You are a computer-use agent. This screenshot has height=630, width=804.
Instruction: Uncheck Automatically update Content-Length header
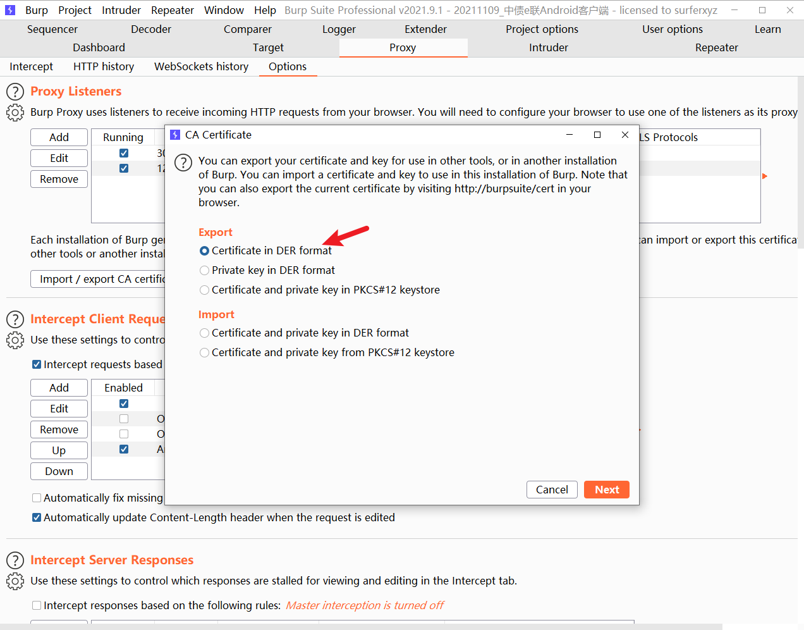pyautogui.click(x=37, y=518)
